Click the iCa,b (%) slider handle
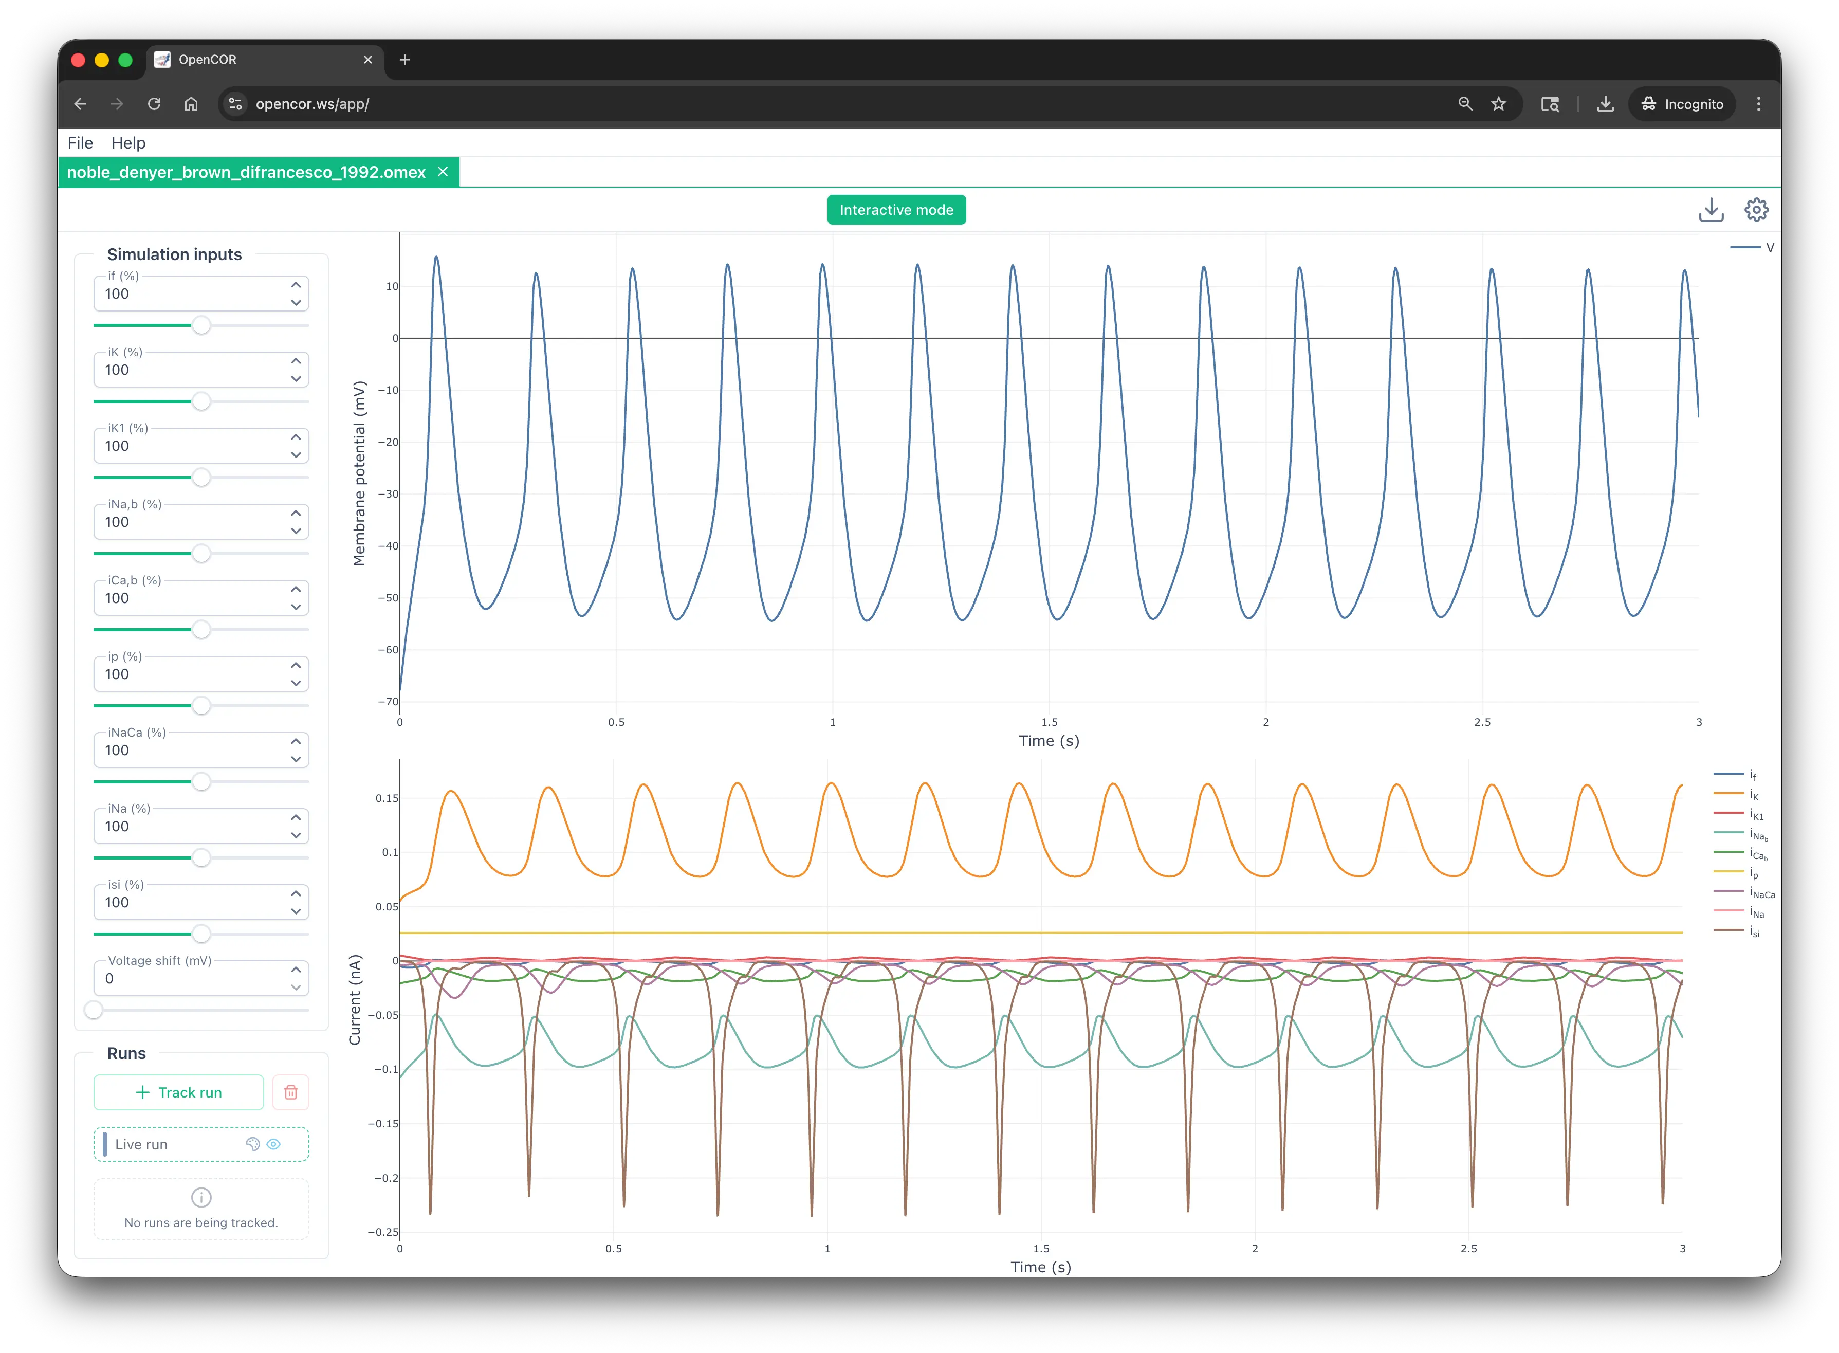 click(x=201, y=629)
